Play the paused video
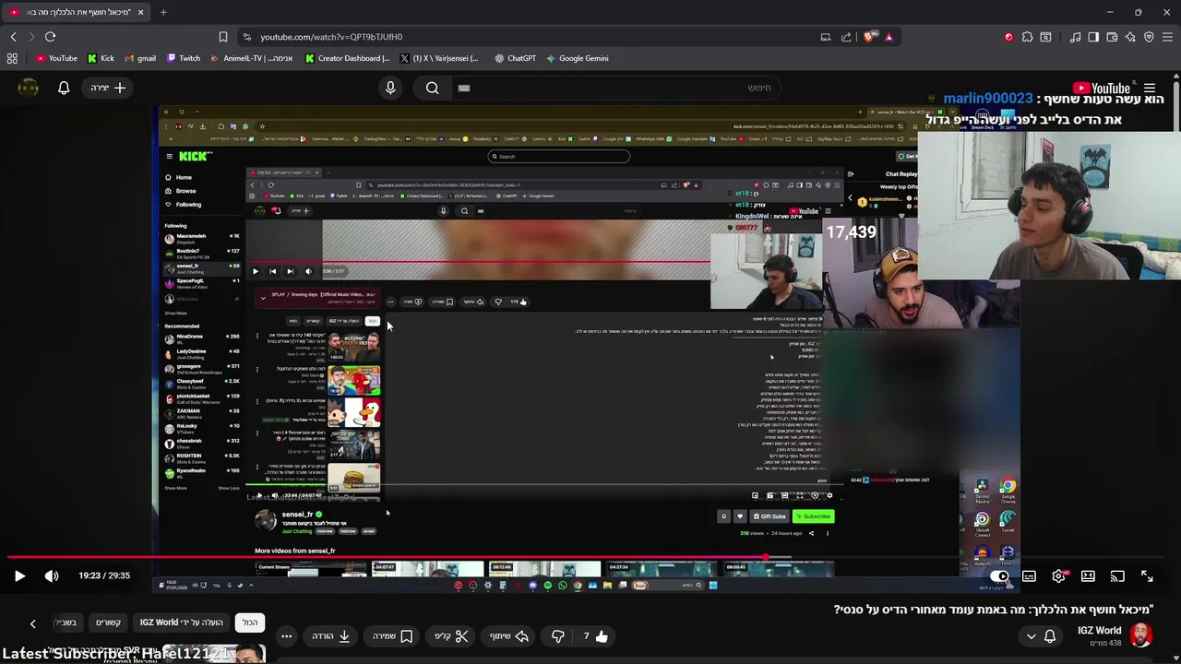1181x664 pixels. coord(19,575)
